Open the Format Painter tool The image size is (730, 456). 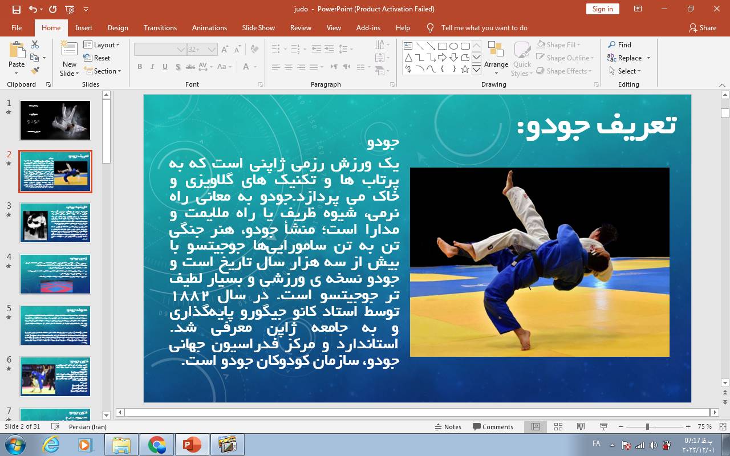(x=34, y=69)
